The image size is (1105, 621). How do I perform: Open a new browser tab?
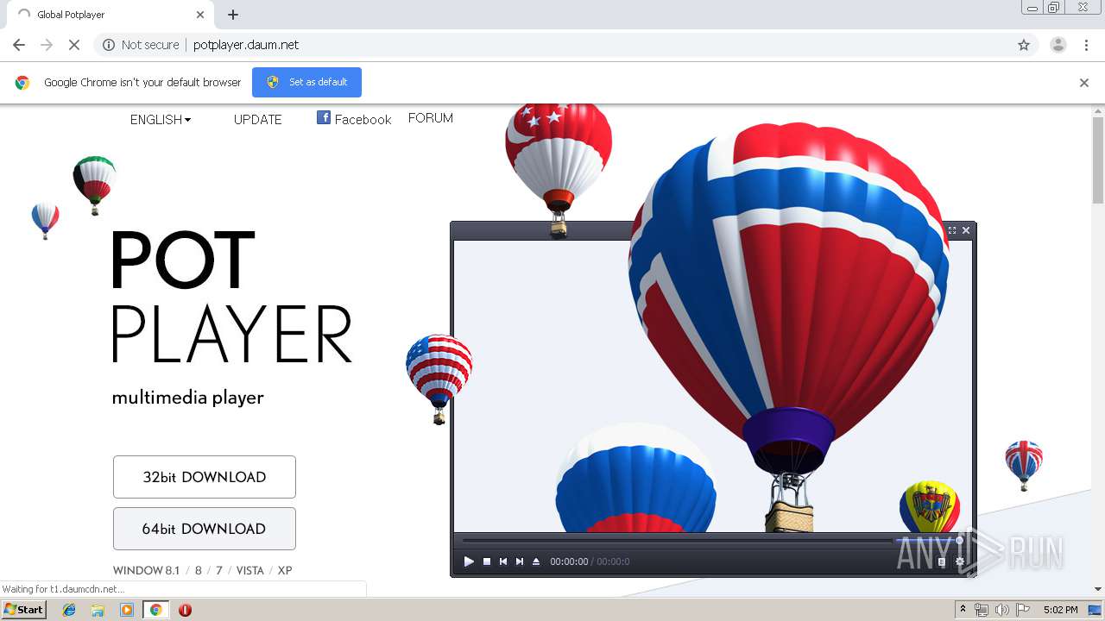(x=233, y=15)
